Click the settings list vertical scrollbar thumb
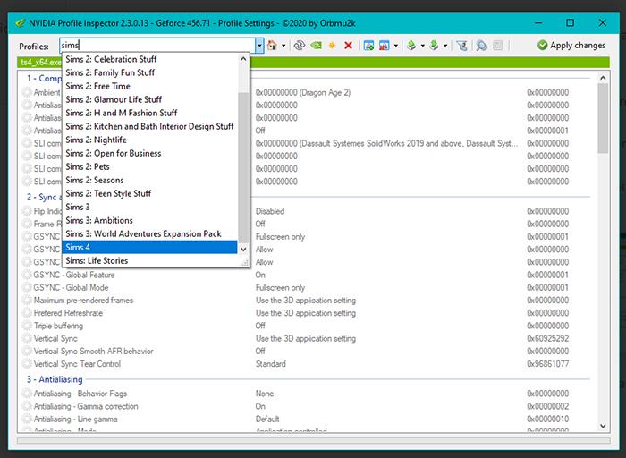 pos(603,118)
